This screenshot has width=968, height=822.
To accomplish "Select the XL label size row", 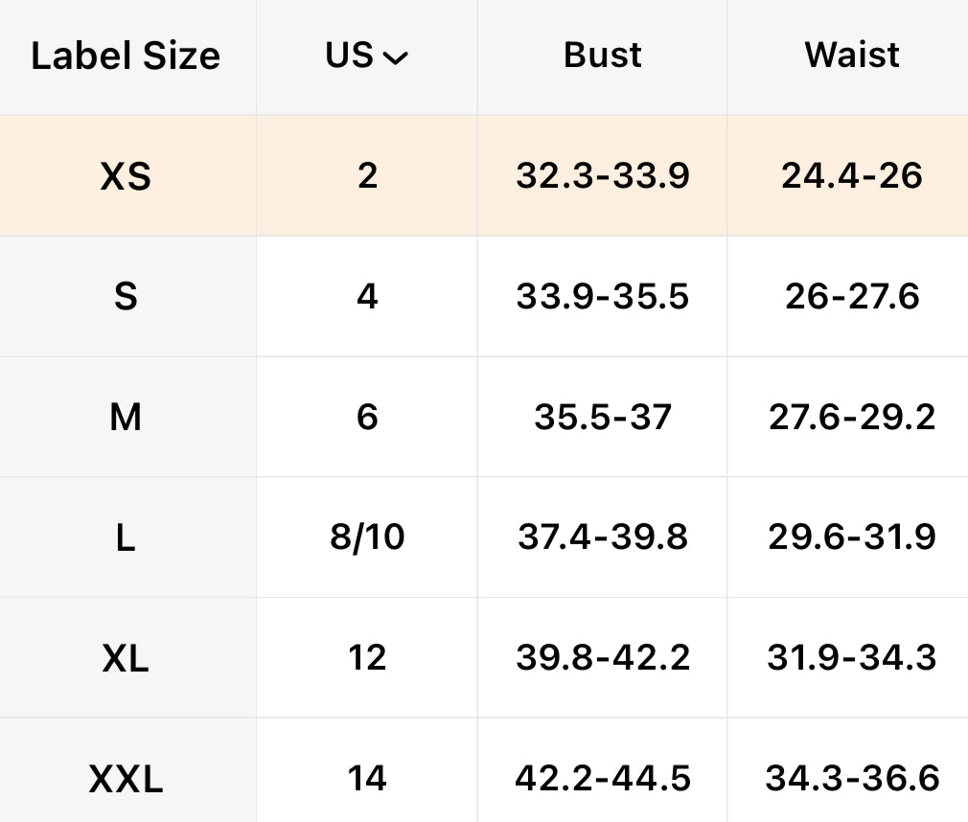I will click(x=126, y=658).
